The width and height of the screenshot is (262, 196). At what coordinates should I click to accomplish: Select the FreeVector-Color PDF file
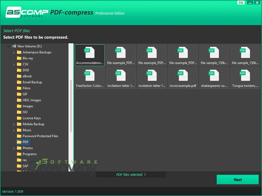[90, 78]
